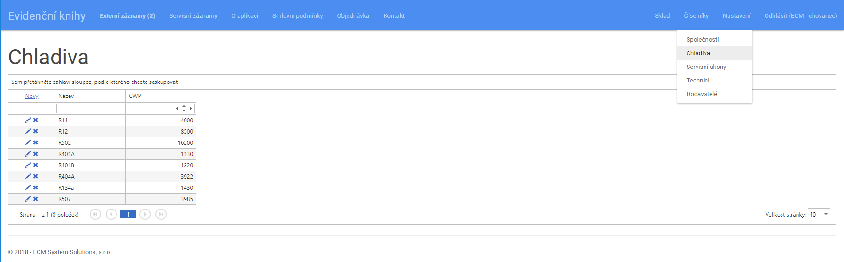
Task: Click the grouping panel hint text
Action: (x=94, y=82)
